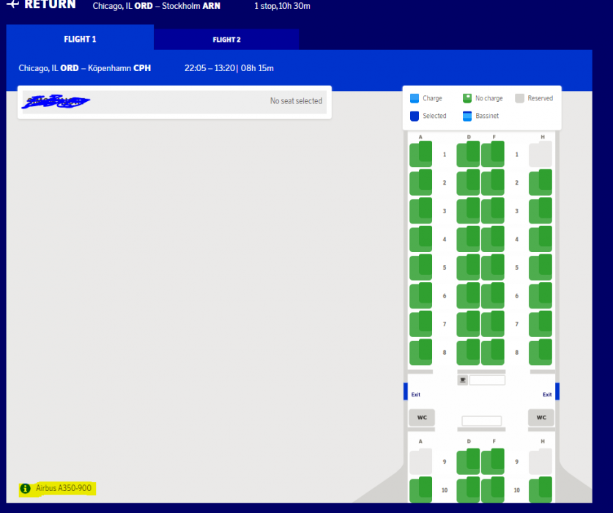The image size is (613, 513).
Task: Click the 'Charge' light blue legend swatch
Action: pyautogui.click(x=415, y=98)
